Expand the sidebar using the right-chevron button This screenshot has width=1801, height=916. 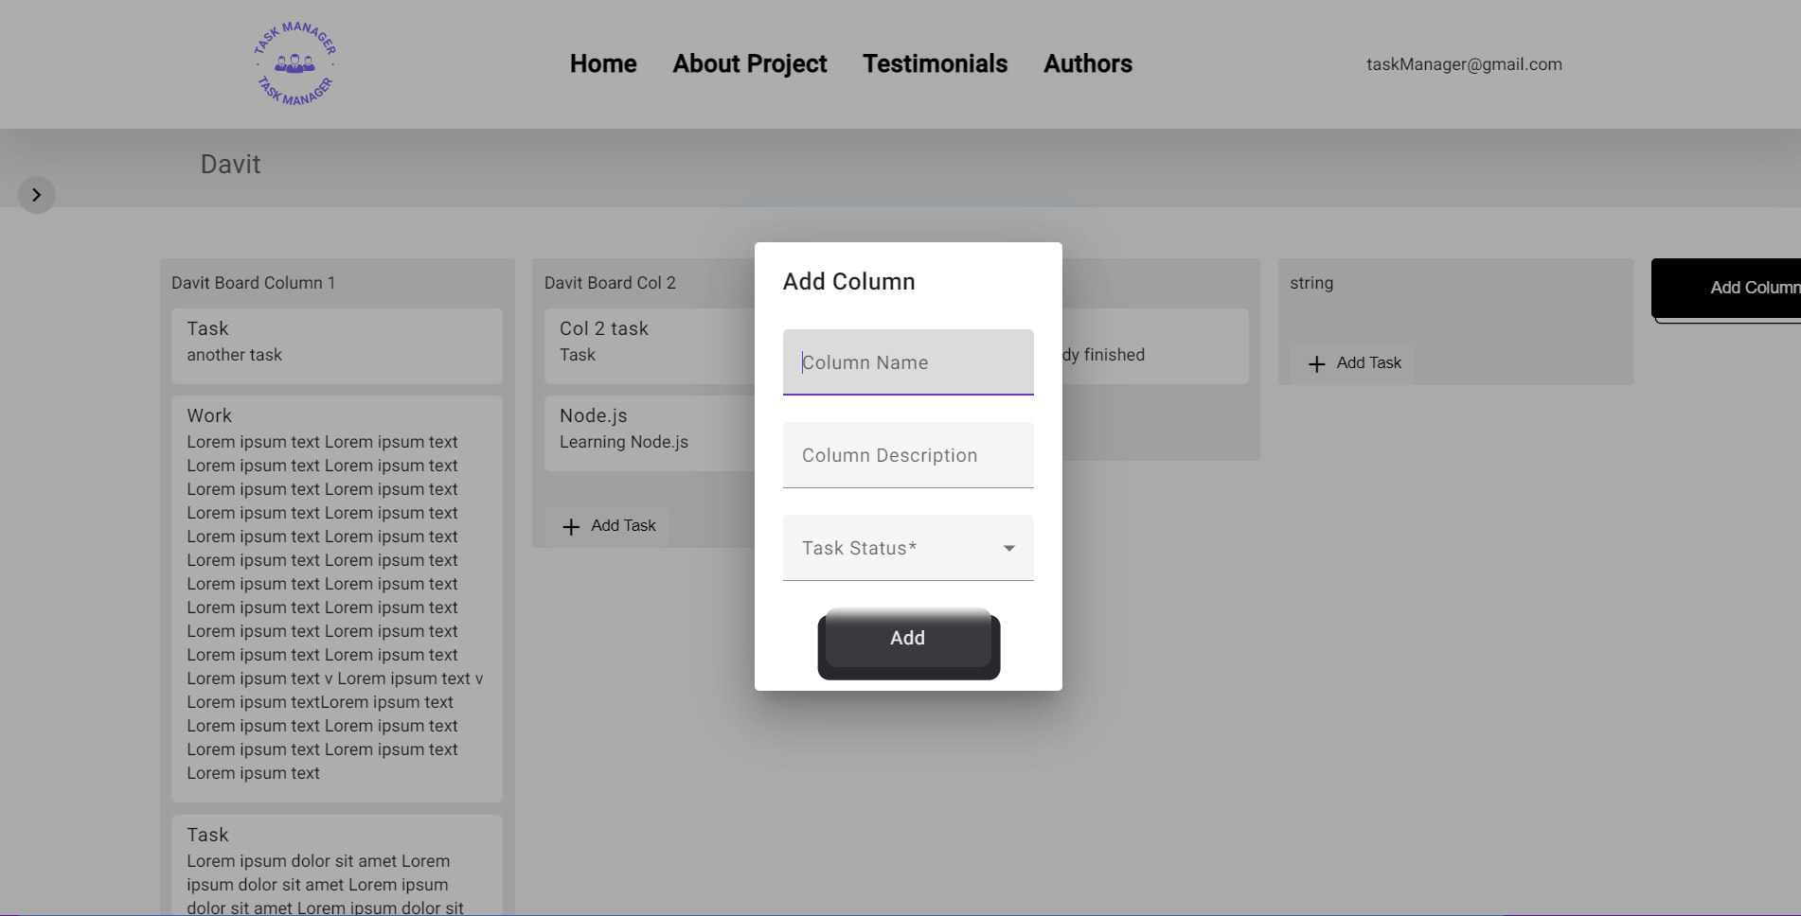tap(37, 195)
